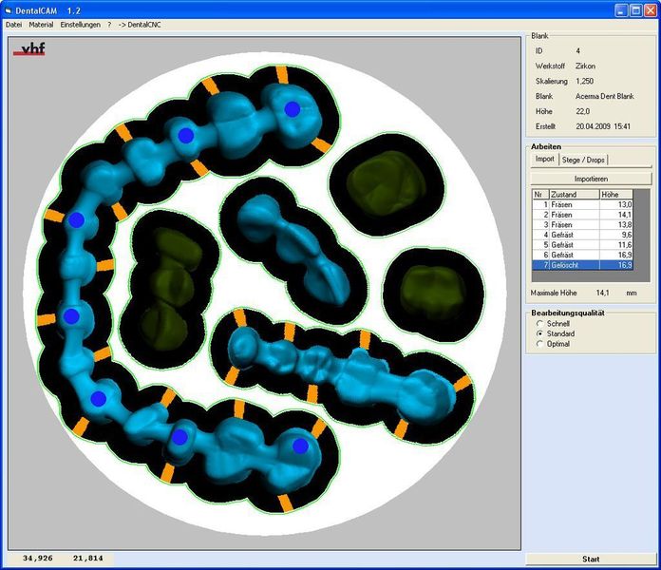Click the Importieren button
Screen dimensions: 661x570
point(591,179)
